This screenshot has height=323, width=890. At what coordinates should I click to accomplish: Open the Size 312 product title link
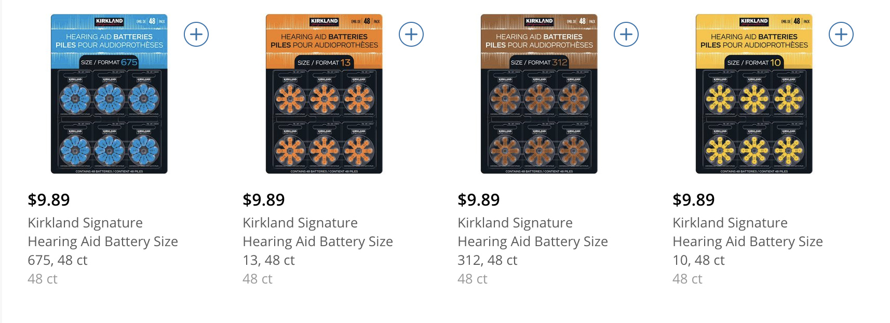tap(532, 241)
